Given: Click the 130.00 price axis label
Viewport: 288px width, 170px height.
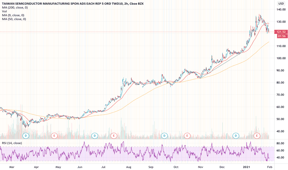Looking at the screenshot, I should pos(281,22).
